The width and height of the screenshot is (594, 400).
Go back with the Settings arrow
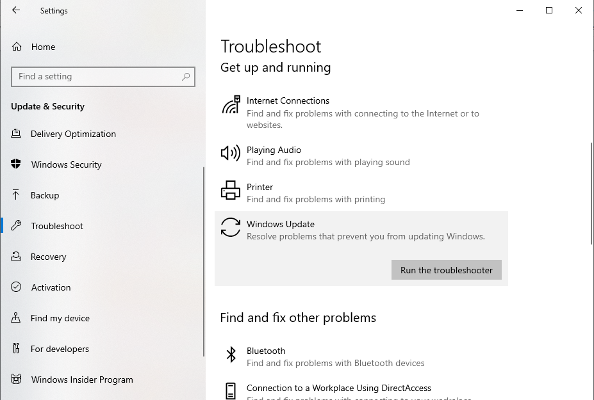coord(16,10)
